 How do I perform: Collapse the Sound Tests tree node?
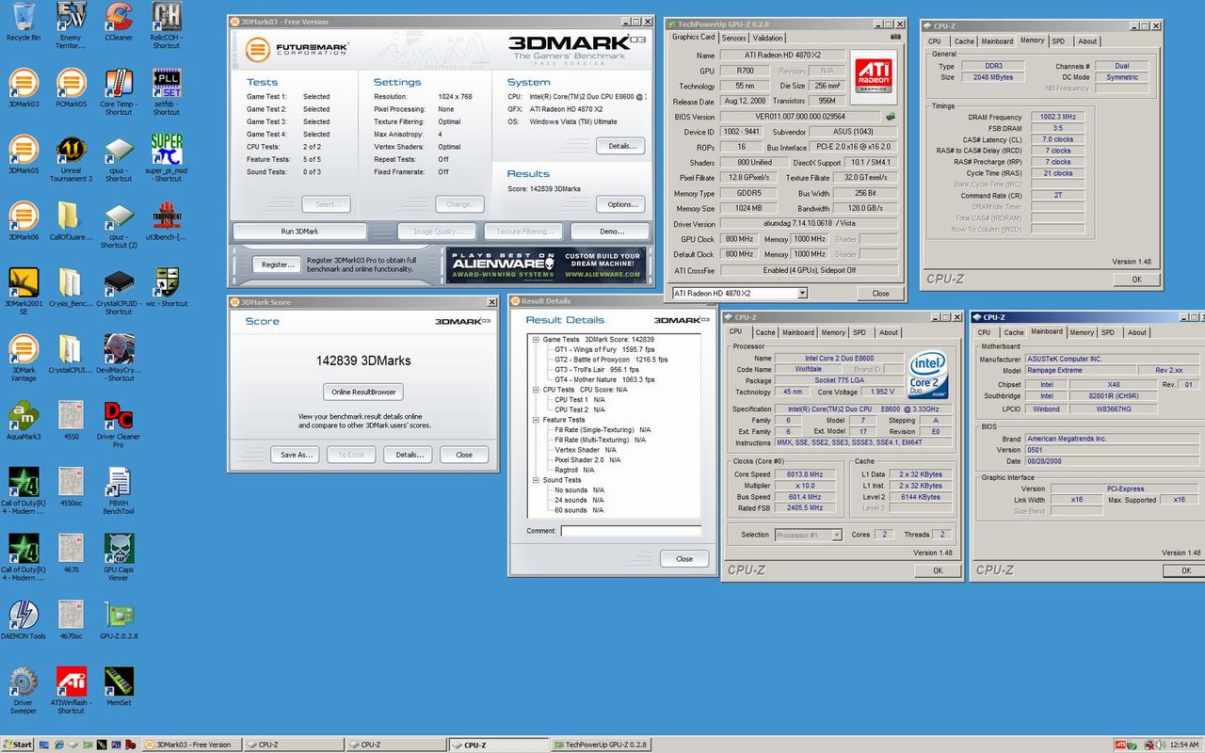click(536, 480)
